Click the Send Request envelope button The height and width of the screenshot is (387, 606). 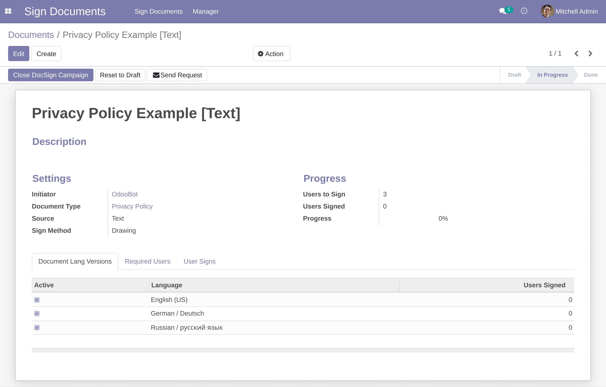(x=177, y=75)
